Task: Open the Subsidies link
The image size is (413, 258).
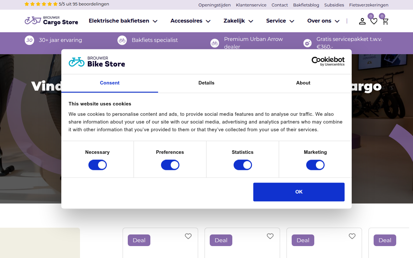Action: [x=334, y=5]
